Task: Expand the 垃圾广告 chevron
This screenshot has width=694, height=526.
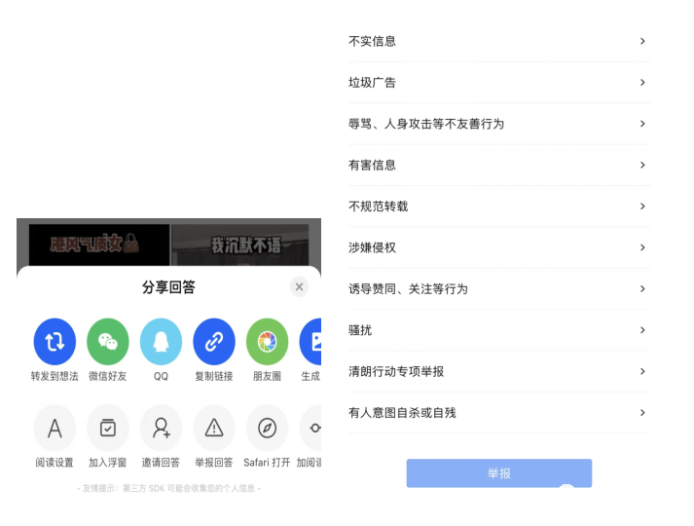Action: pos(642,83)
